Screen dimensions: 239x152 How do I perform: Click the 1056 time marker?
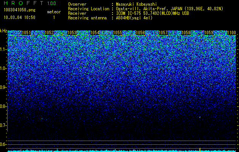140,33
